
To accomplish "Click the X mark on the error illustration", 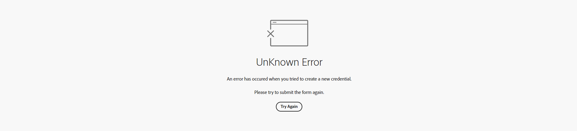I will tap(270, 34).
